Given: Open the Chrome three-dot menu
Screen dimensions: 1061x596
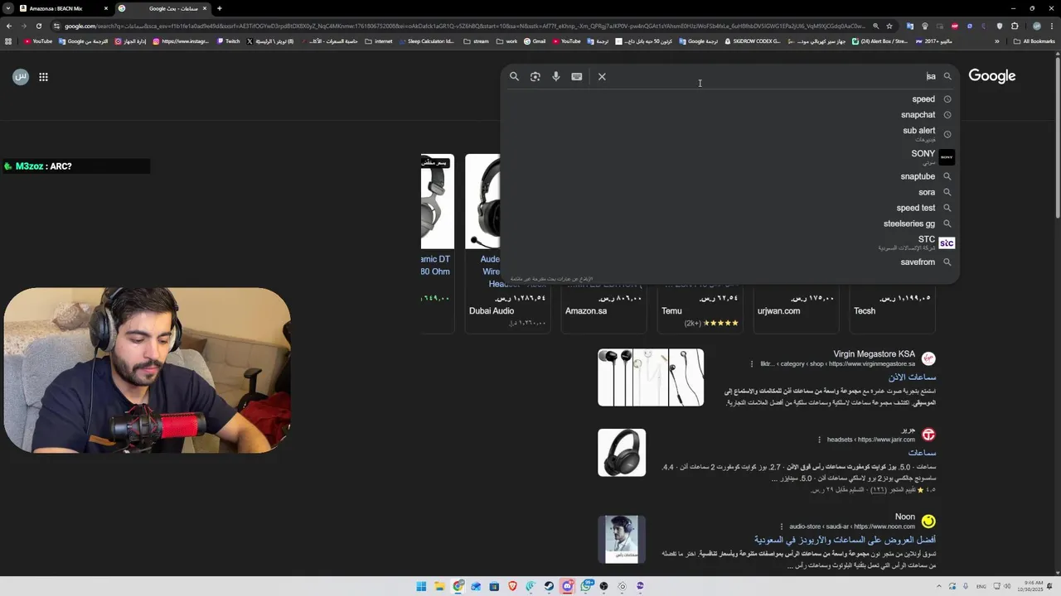Looking at the screenshot, I should point(1052,26).
